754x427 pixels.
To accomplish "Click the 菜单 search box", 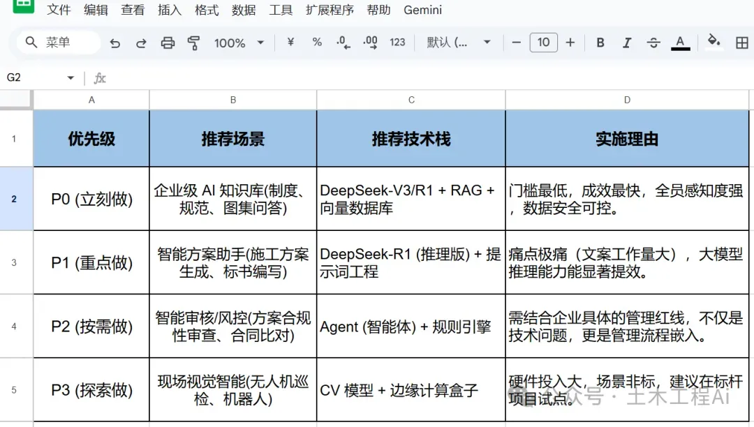I will 59,43.
